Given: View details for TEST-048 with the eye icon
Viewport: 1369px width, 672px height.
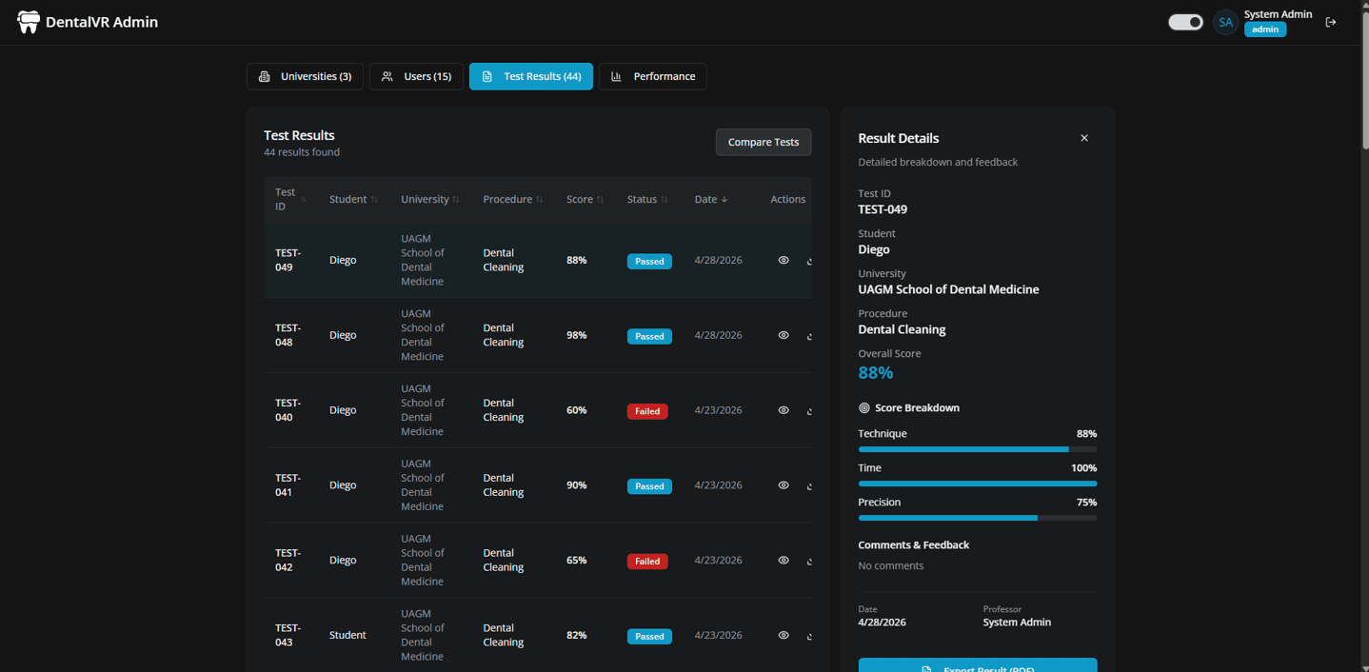Looking at the screenshot, I should coord(784,335).
